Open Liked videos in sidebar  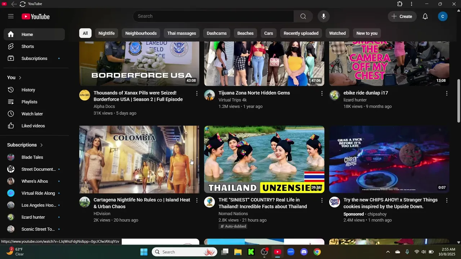[34, 126]
